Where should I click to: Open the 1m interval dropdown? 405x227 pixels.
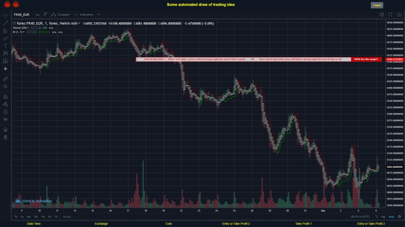[38, 15]
